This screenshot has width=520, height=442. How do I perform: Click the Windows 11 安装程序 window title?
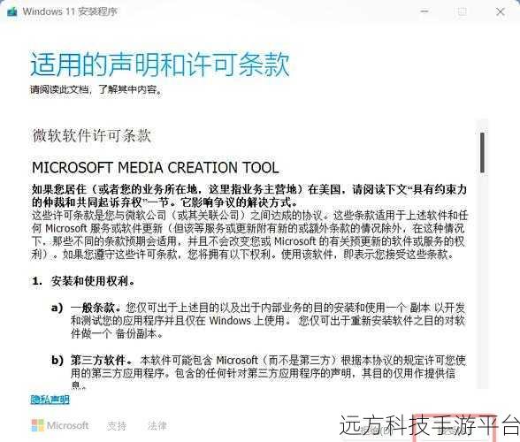pos(70,11)
